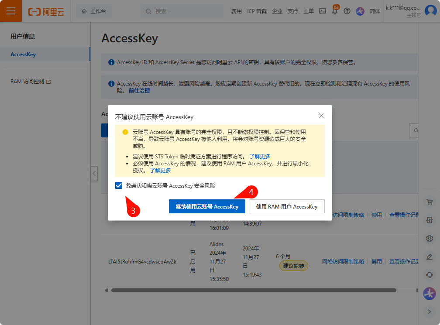
Task: Open the settings gear icon on right rail
Action: pyautogui.click(x=430, y=238)
